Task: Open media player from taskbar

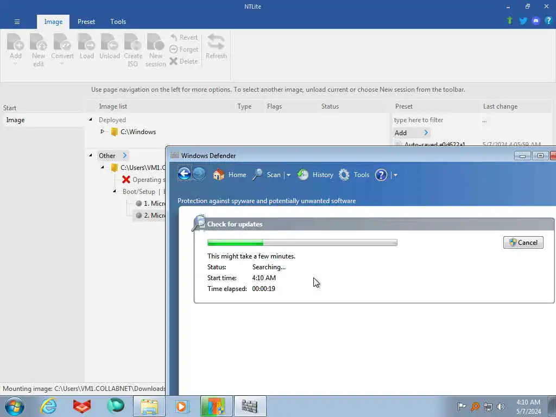Action: 182,406
